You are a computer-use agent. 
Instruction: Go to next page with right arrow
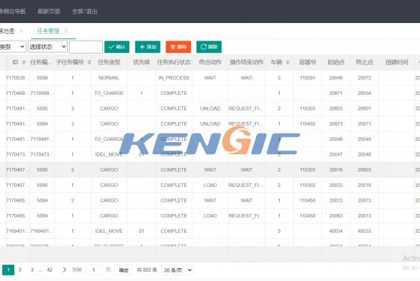(x=64, y=269)
